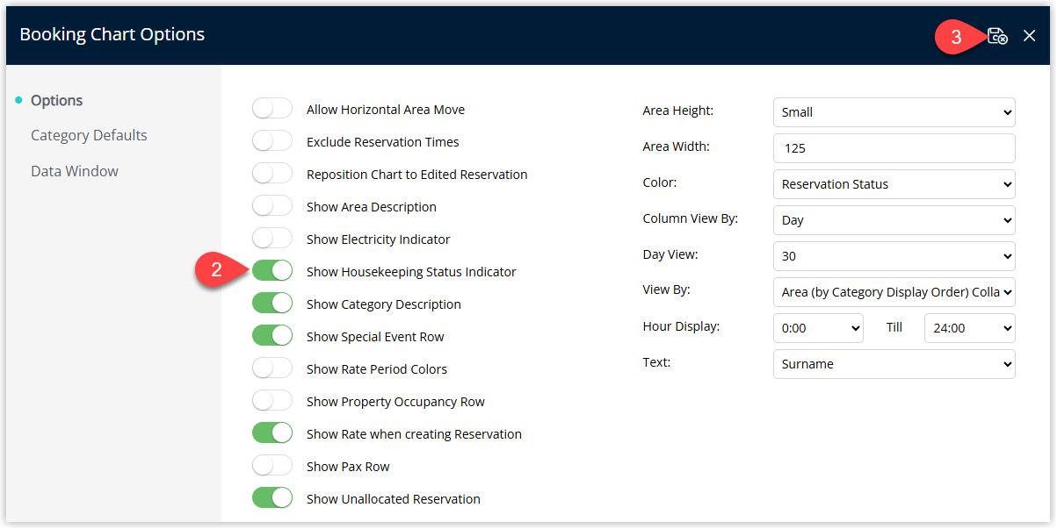This screenshot has width=1057, height=529.
Task: Enable Exclude Reservation Times switch
Action: pos(272,141)
